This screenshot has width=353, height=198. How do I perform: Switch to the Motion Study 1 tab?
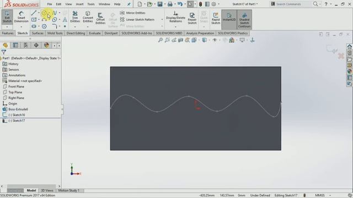pyautogui.click(x=68, y=190)
